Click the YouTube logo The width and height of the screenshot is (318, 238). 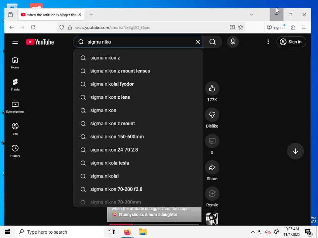40,42
